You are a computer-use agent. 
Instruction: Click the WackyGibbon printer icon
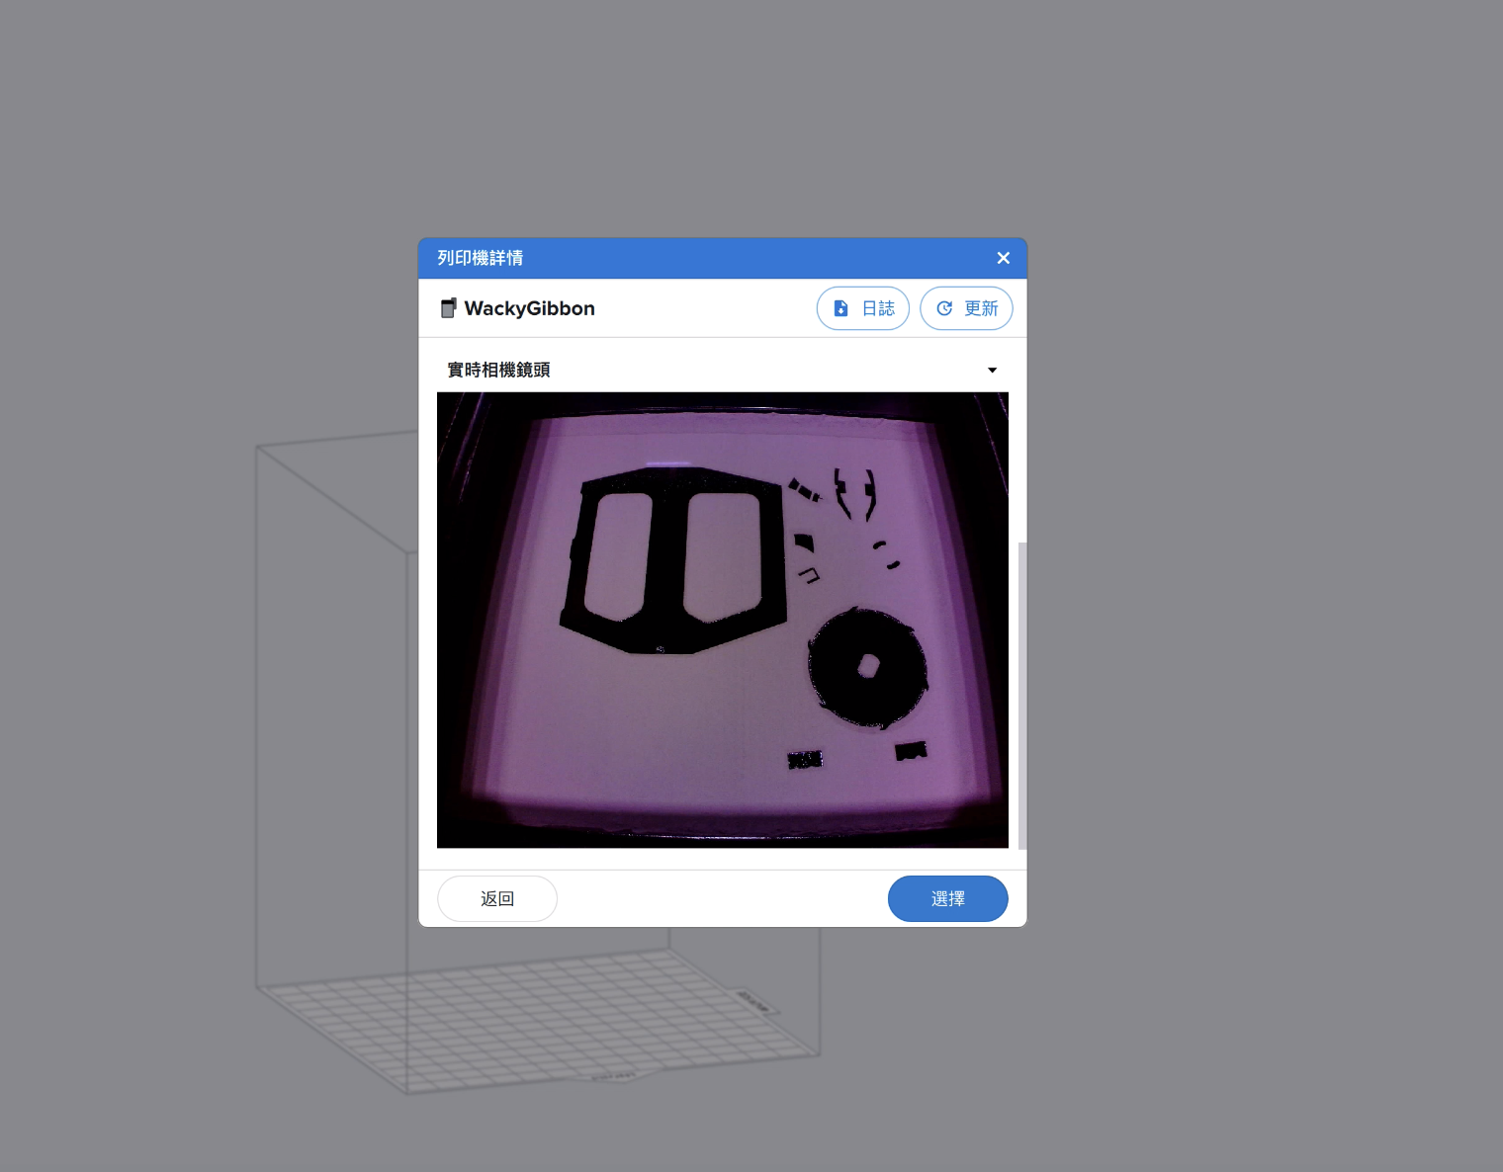pyautogui.click(x=449, y=308)
